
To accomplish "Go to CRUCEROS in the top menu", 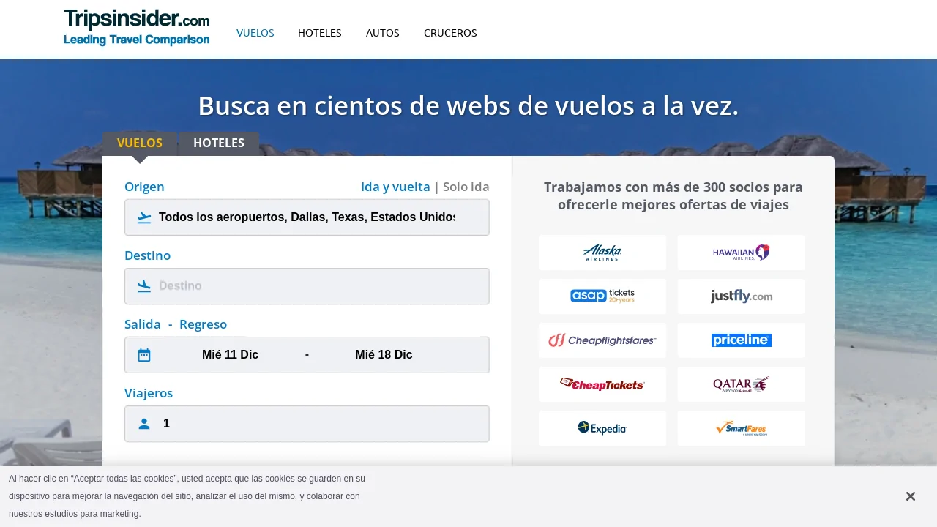I will [x=450, y=33].
